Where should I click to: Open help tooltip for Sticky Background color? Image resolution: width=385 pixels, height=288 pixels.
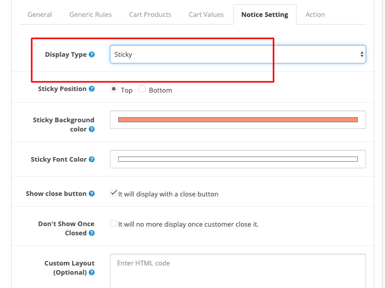[92, 129]
